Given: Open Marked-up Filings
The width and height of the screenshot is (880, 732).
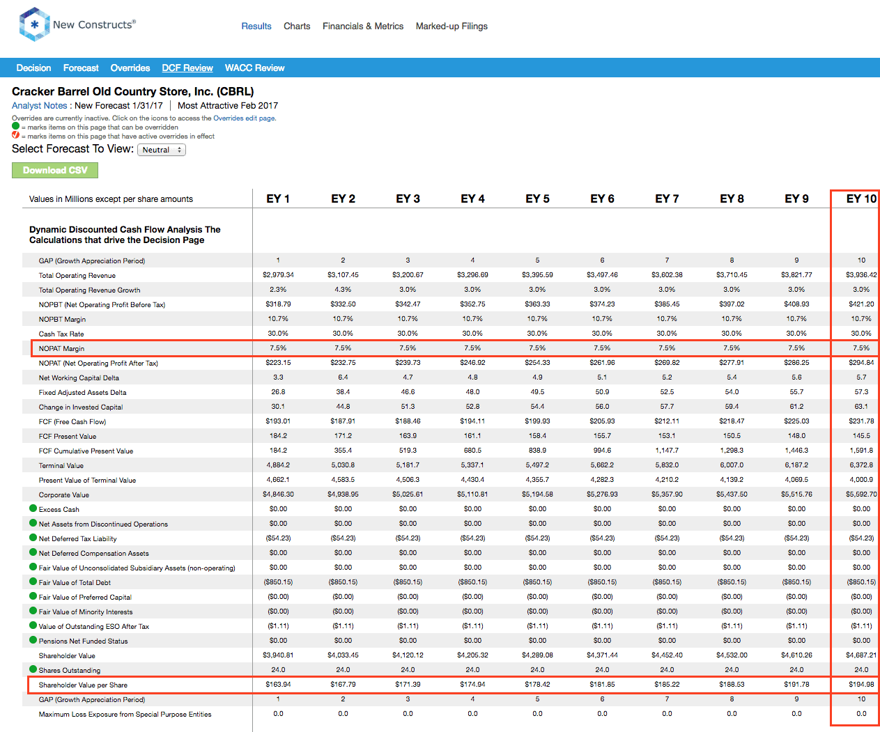Looking at the screenshot, I should coord(451,26).
